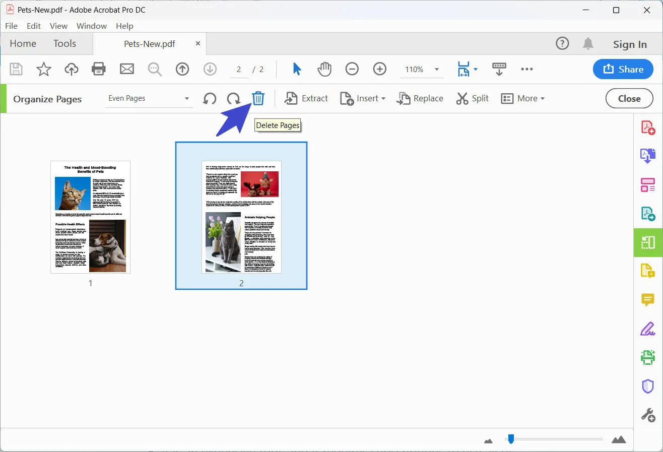This screenshot has width=663, height=452.
Task: Close the Organize Pages toolbar
Action: [x=629, y=99]
